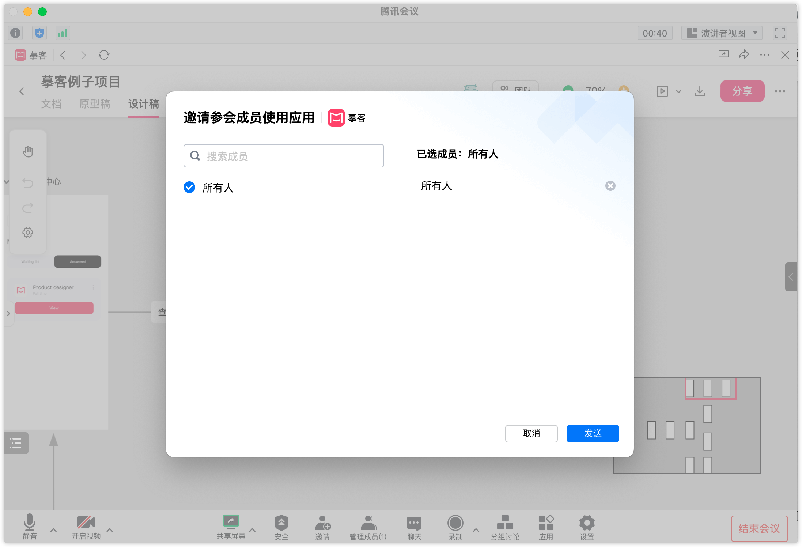Expand recording options chevron
The image size is (802, 547).
(x=476, y=530)
